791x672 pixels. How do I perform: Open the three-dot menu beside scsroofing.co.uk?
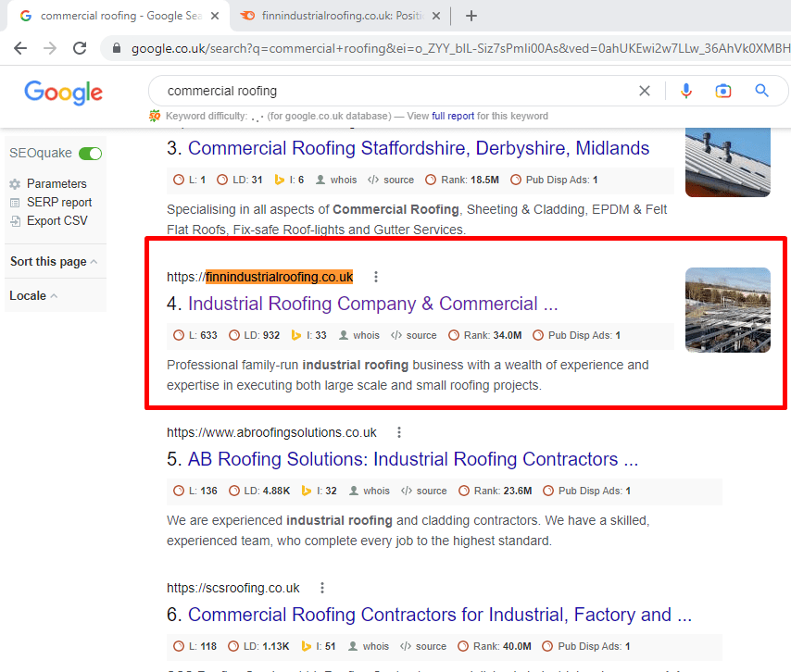322,588
